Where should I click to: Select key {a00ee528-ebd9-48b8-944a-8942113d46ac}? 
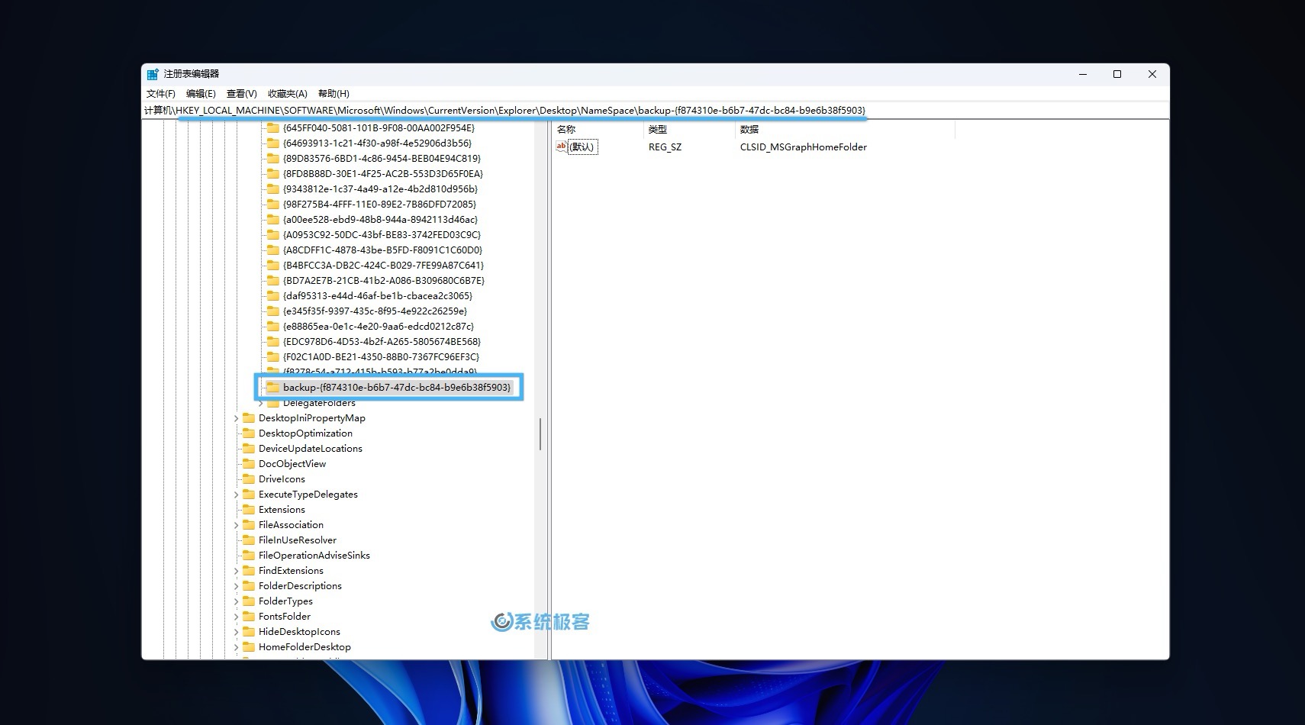point(380,220)
